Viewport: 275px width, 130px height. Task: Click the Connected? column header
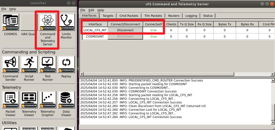[154, 24]
